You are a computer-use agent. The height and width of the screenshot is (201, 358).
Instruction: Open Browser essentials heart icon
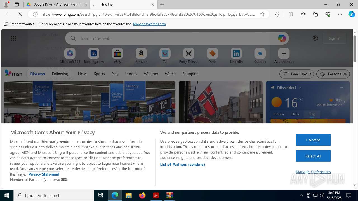tap(328, 14)
